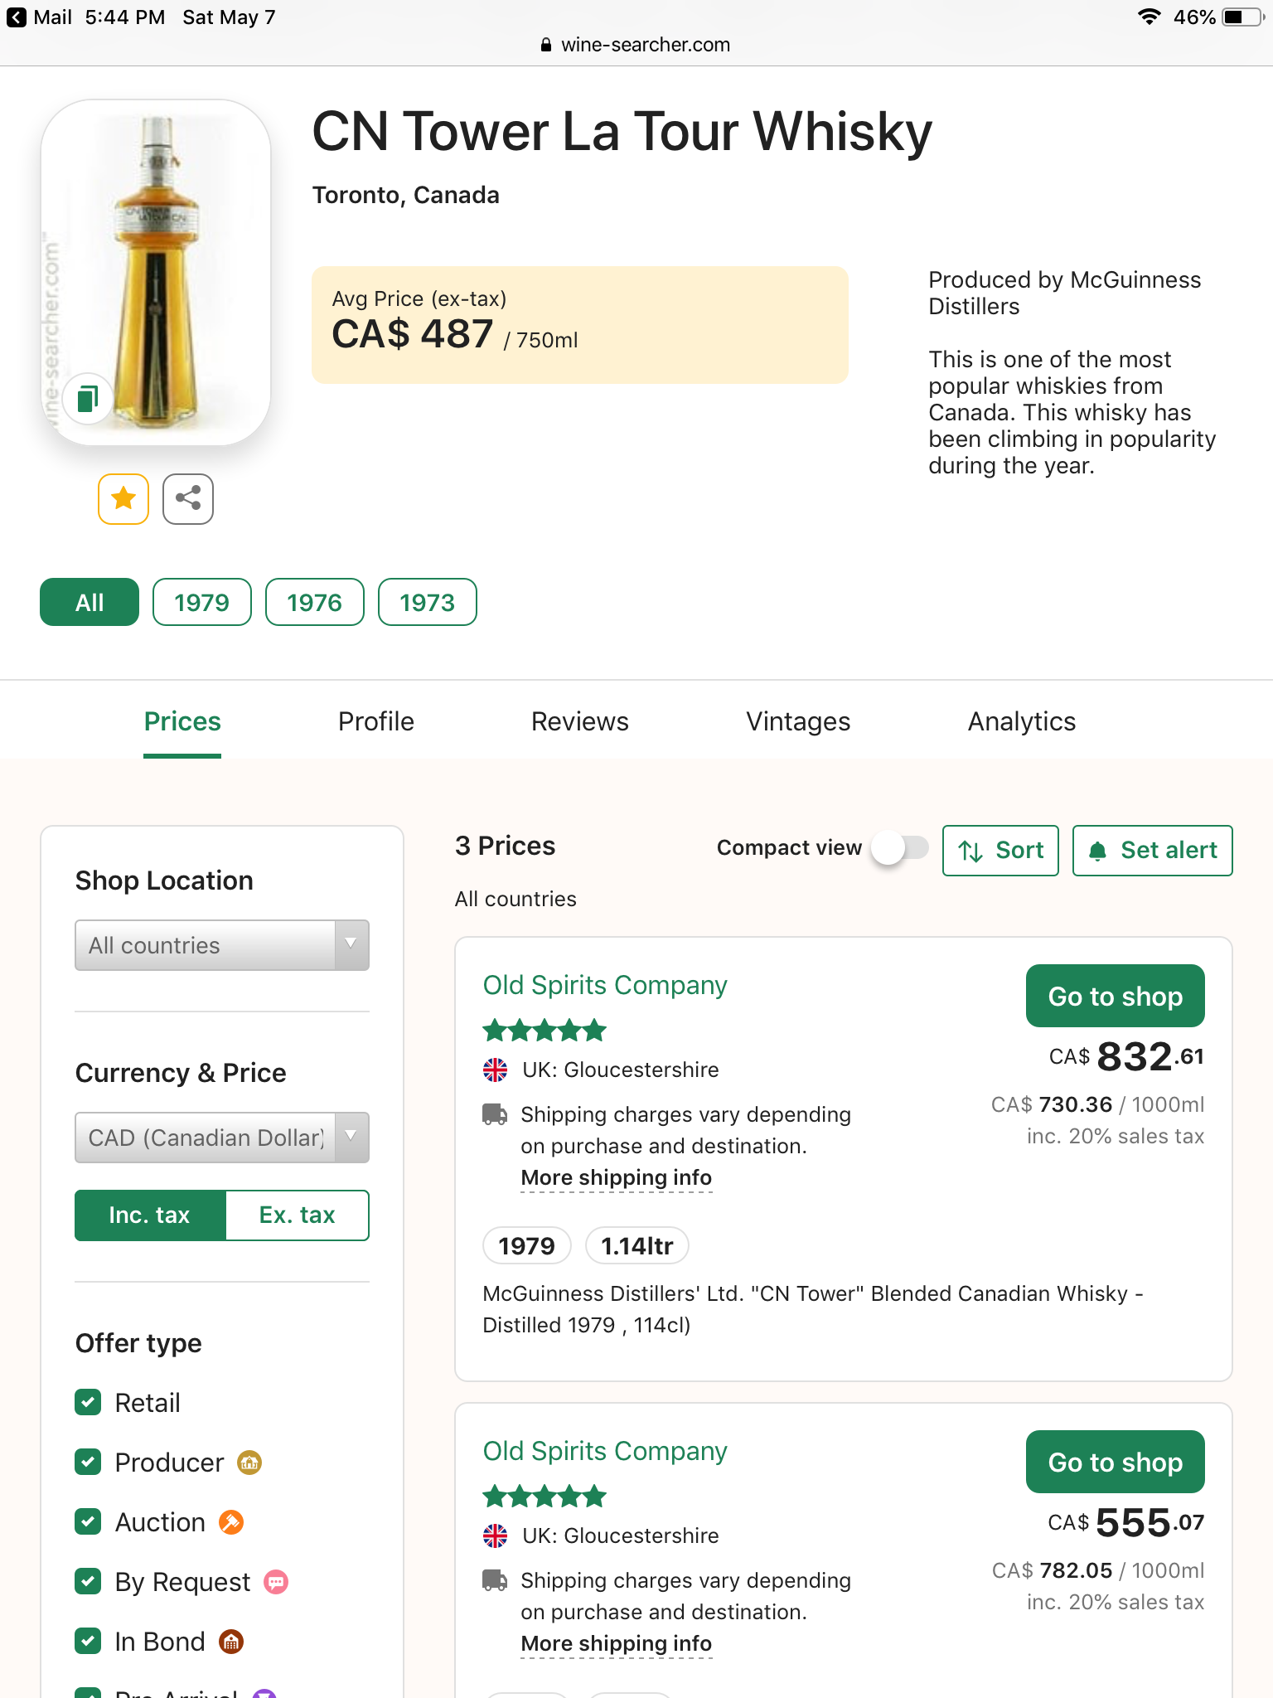Click the Producer offer type badge icon
This screenshot has width=1273, height=1698.
[x=249, y=1463]
